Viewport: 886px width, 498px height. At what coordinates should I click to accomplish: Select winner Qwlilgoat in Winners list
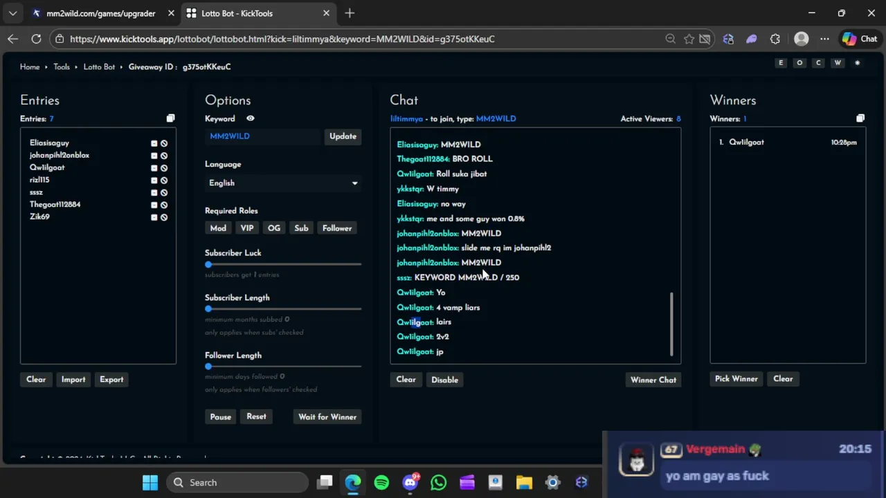[746, 142]
